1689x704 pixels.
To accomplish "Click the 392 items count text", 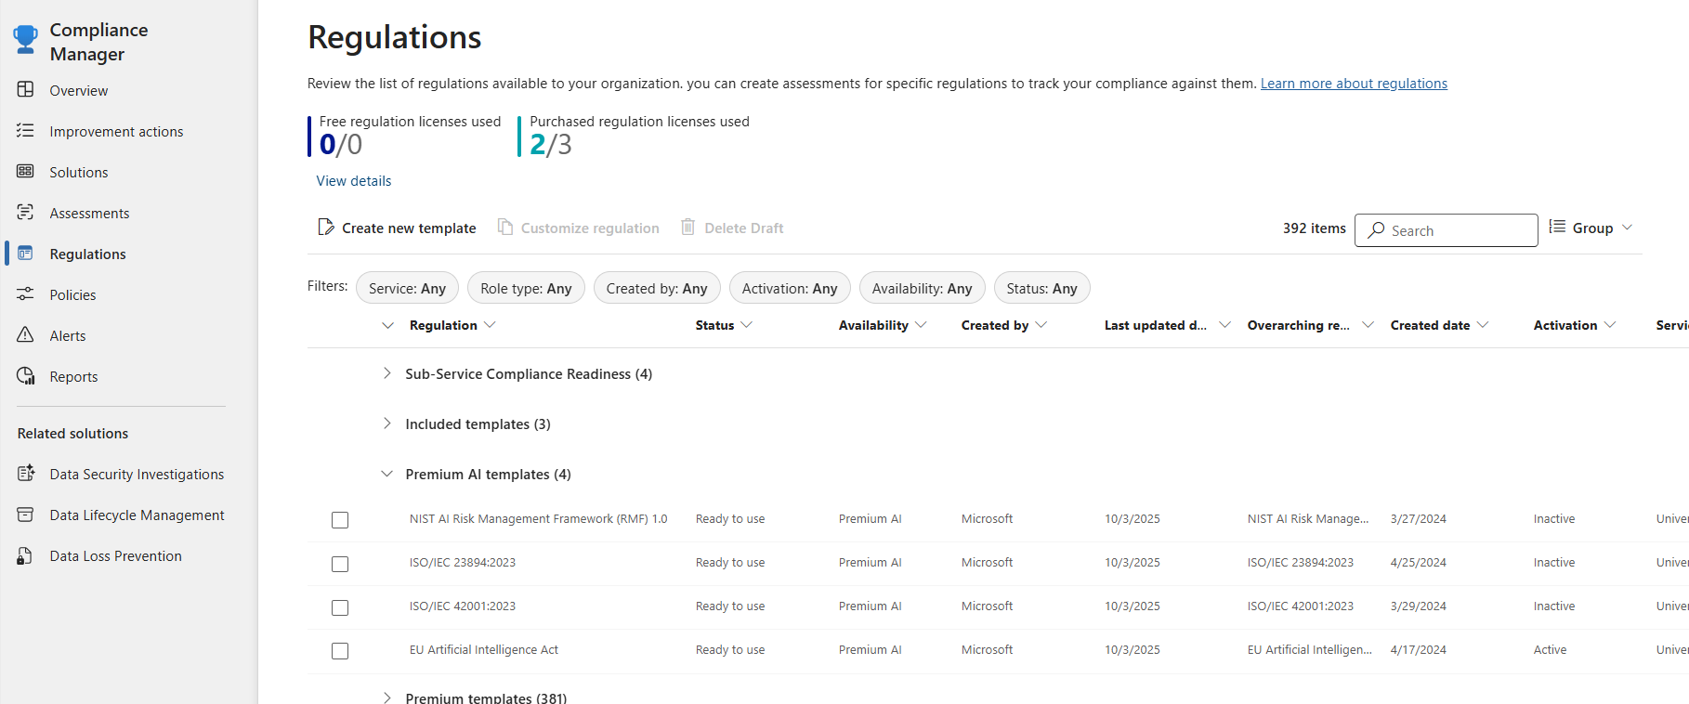I will tap(1315, 228).
